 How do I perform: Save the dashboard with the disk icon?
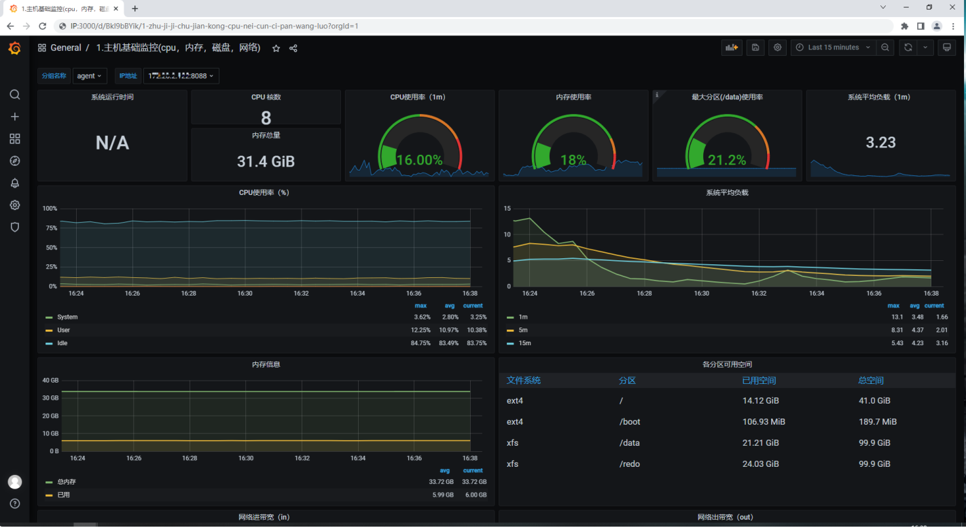click(755, 48)
